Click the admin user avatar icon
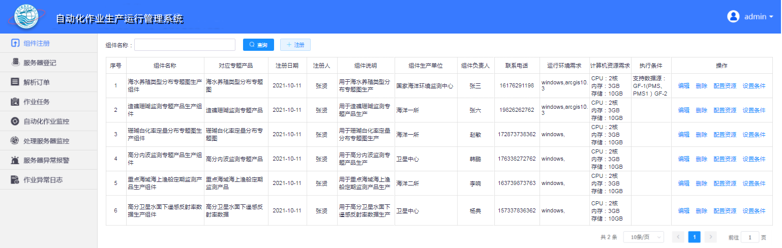Image resolution: width=782 pixels, height=248 pixels. (x=733, y=16)
